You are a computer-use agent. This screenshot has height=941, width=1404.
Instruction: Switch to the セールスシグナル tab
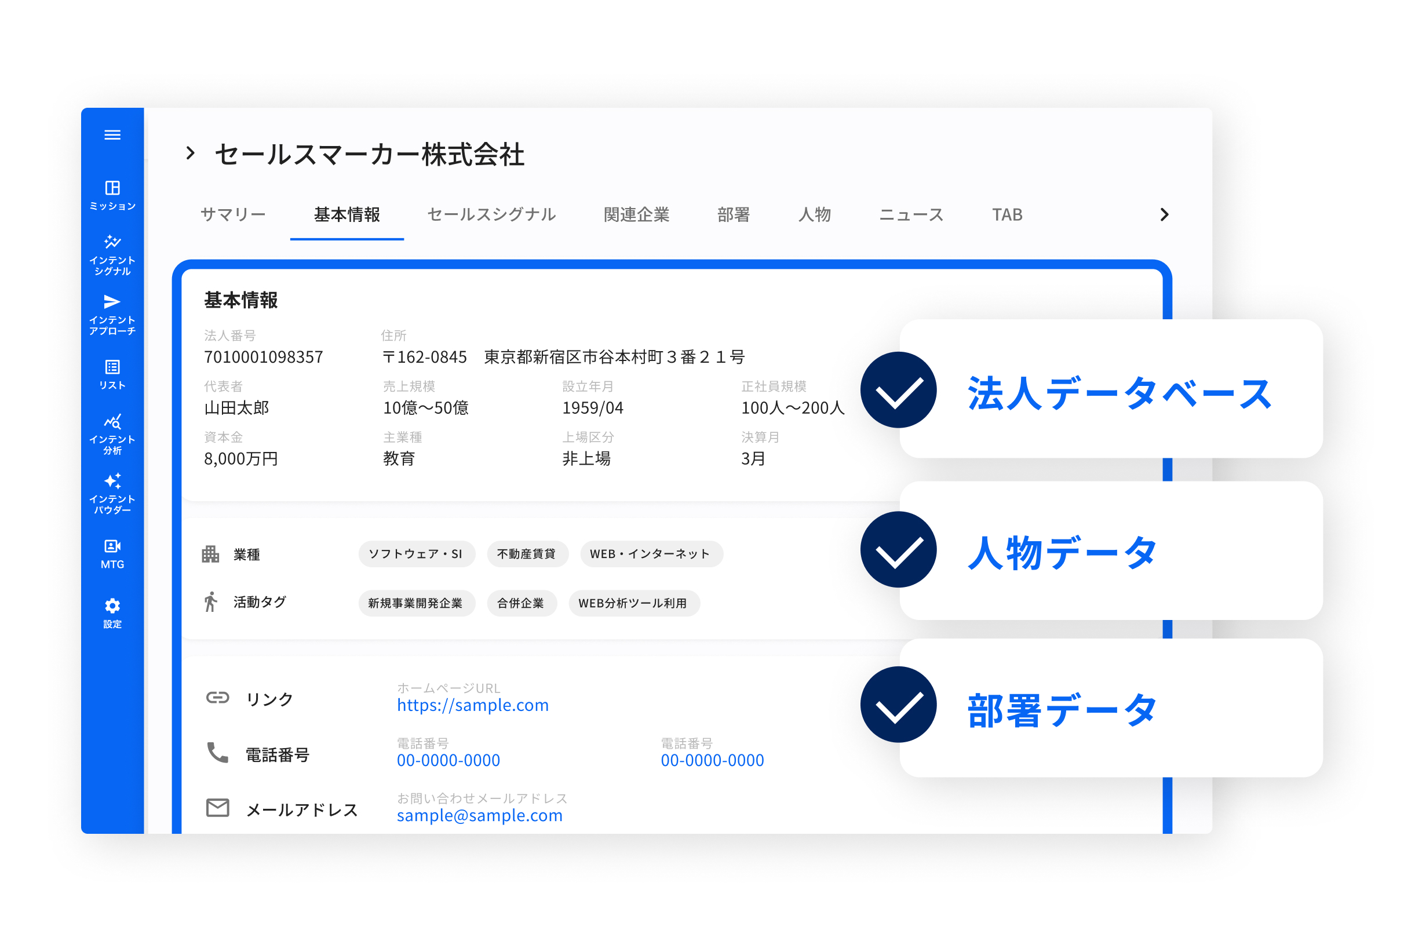(x=491, y=215)
